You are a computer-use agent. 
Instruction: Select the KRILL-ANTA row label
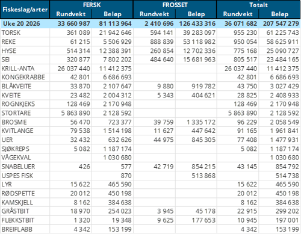(x=18, y=69)
